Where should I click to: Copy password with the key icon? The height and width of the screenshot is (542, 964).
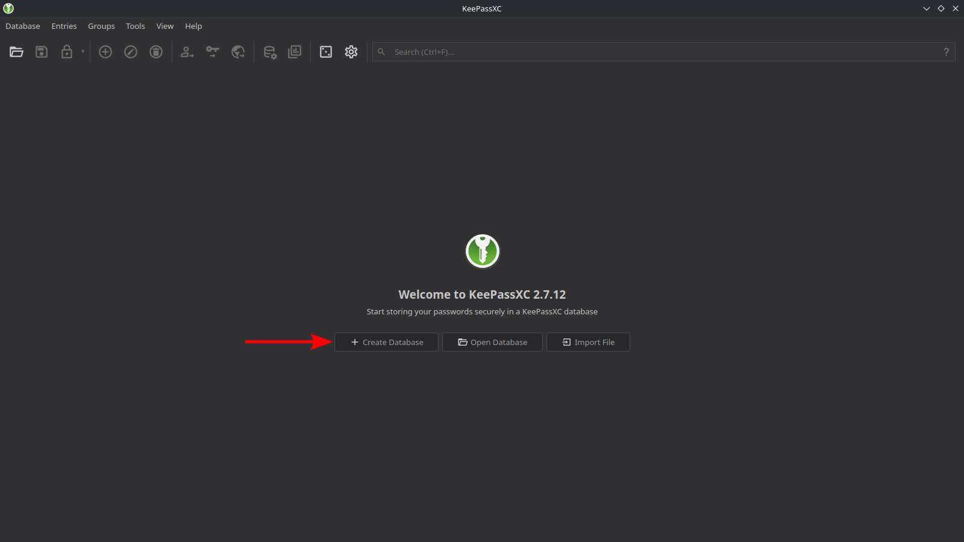click(213, 52)
